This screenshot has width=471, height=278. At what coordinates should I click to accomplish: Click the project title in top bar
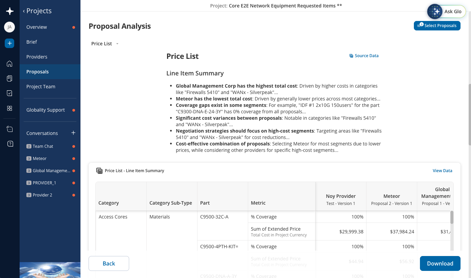tap(276, 6)
